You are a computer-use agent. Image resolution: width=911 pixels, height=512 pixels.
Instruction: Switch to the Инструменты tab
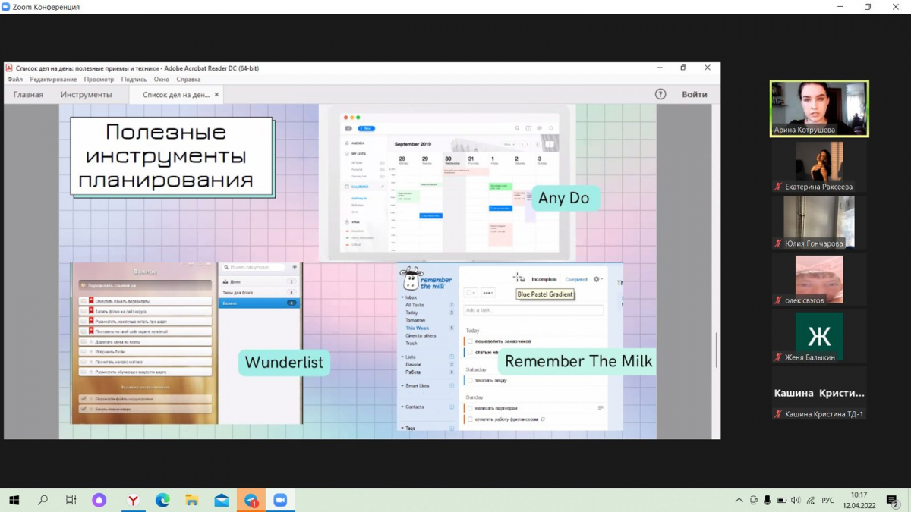tap(87, 95)
